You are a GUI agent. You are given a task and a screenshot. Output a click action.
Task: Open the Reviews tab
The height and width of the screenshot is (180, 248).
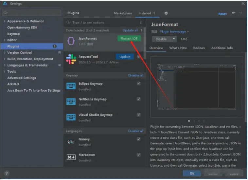tap(199, 48)
